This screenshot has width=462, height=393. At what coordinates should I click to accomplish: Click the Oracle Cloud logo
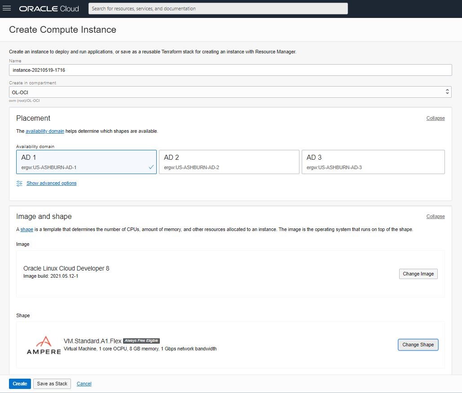pos(49,9)
